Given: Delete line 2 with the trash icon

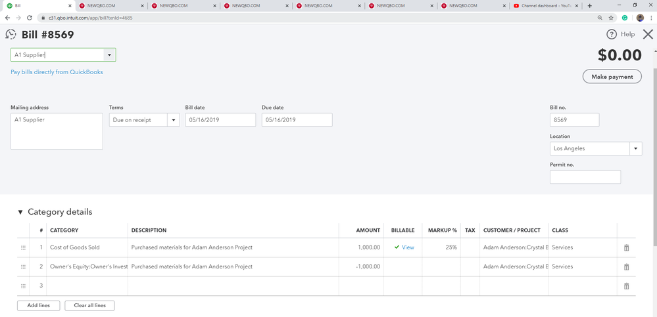Looking at the screenshot, I should tap(626, 267).
